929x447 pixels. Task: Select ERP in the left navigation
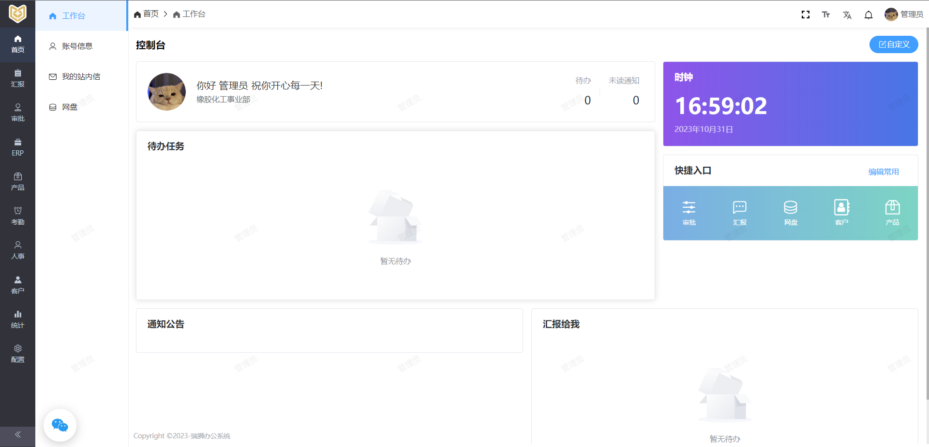click(17, 147)
